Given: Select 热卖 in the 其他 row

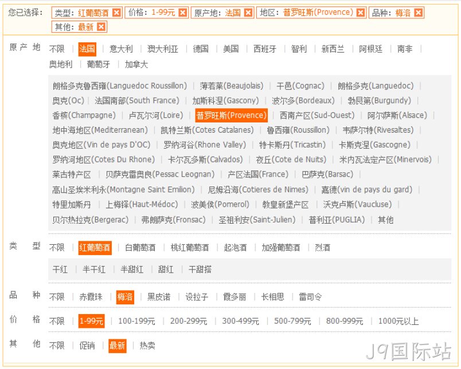Looking at the screenshot, I should (147, 346).
